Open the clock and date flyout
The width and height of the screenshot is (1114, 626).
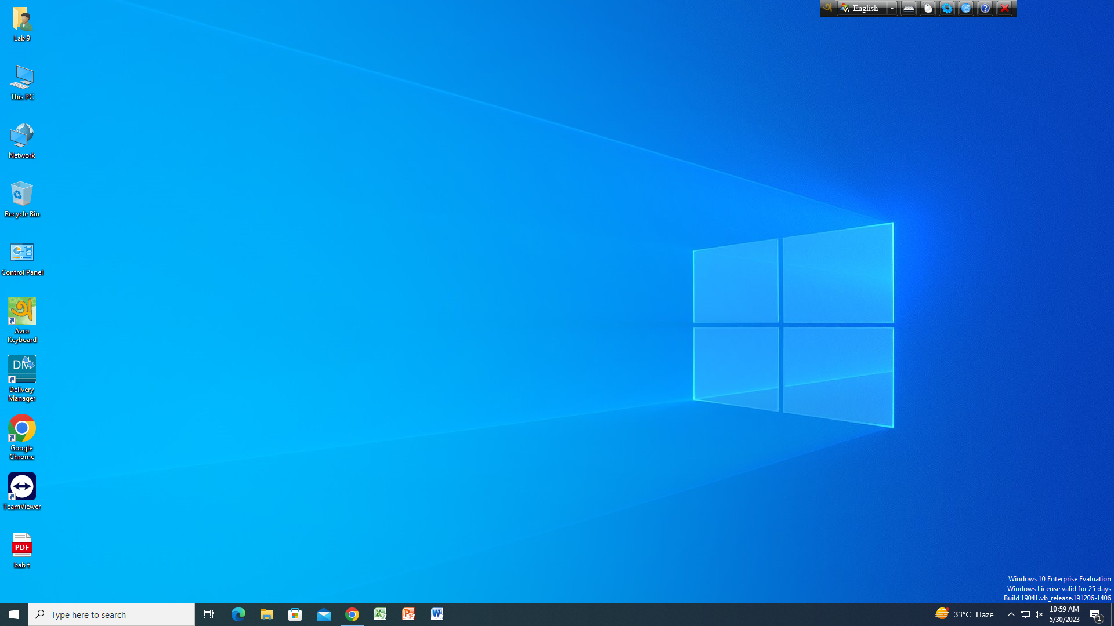pyautogui.click(x=1064, y=614)
